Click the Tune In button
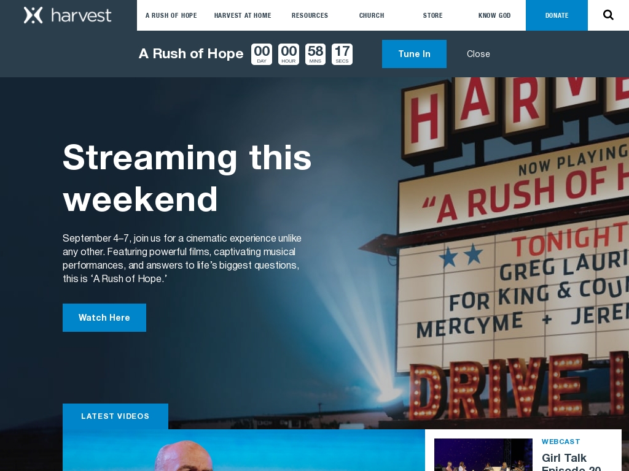The height and width of the screenshot is (471, 629). click(x=414, y=54)
